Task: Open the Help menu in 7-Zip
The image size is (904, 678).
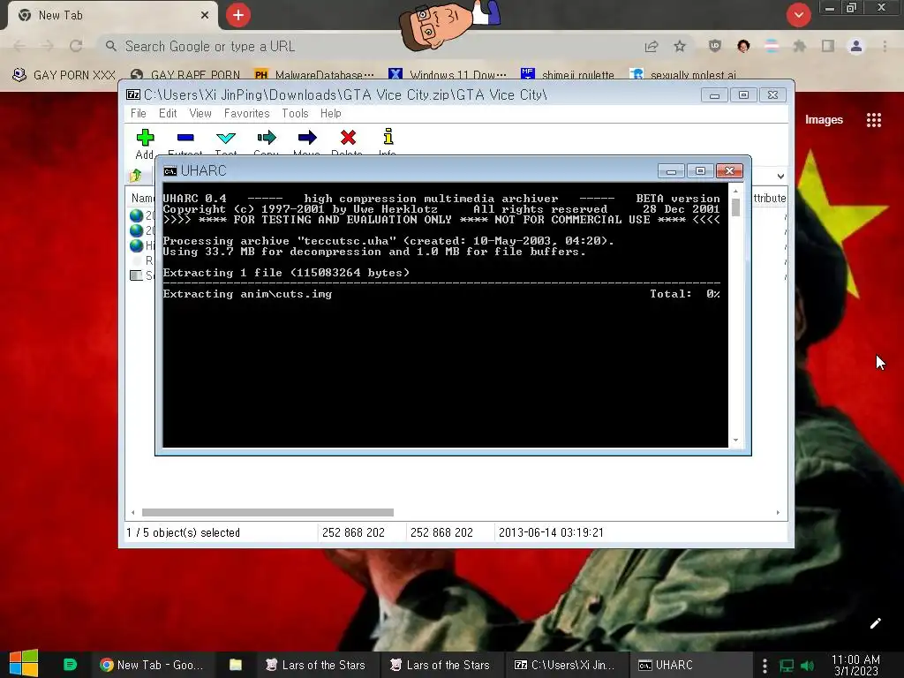Action: coord(331,113)
